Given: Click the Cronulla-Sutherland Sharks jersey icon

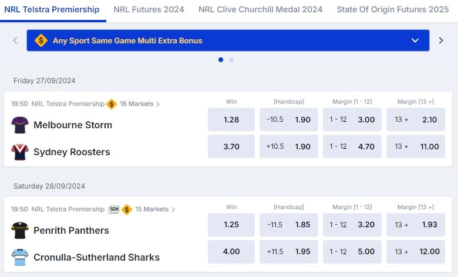Looking at the screenshot, I should [x=20, y=257].
